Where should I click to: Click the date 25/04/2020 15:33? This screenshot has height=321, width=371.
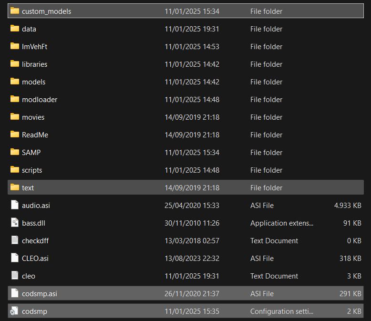(192, 206)
